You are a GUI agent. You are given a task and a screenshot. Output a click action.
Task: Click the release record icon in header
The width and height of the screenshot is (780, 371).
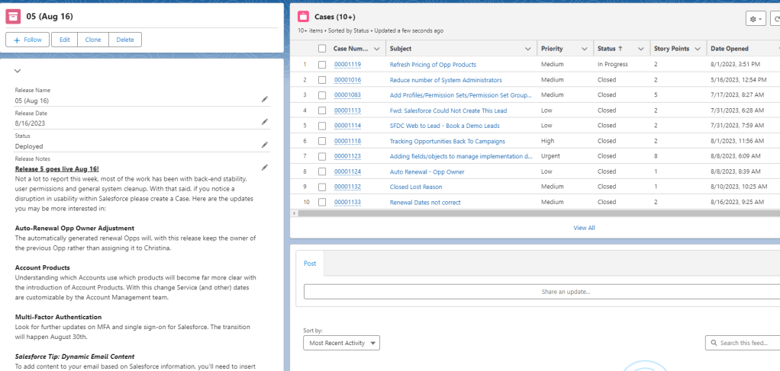pyautogui.click(x=14, y=16)
